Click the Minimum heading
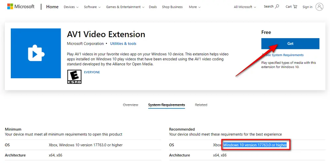The height and width of the screenshot is (164, 330). point(13,129)
